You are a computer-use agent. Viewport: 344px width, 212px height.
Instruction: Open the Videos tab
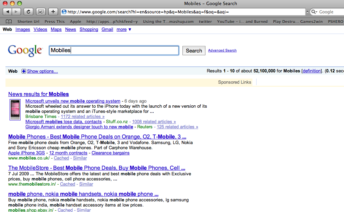40,30
